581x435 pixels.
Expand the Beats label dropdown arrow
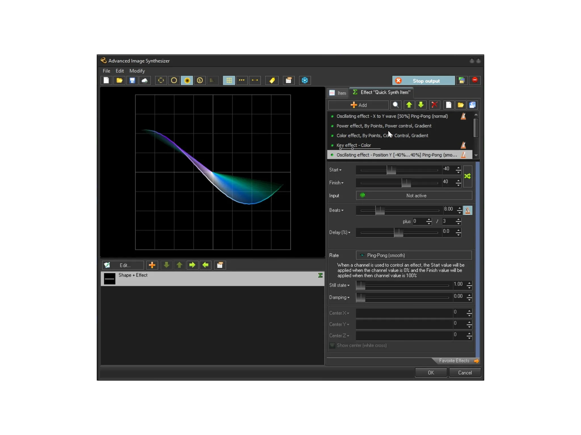[x=342, y=210]
